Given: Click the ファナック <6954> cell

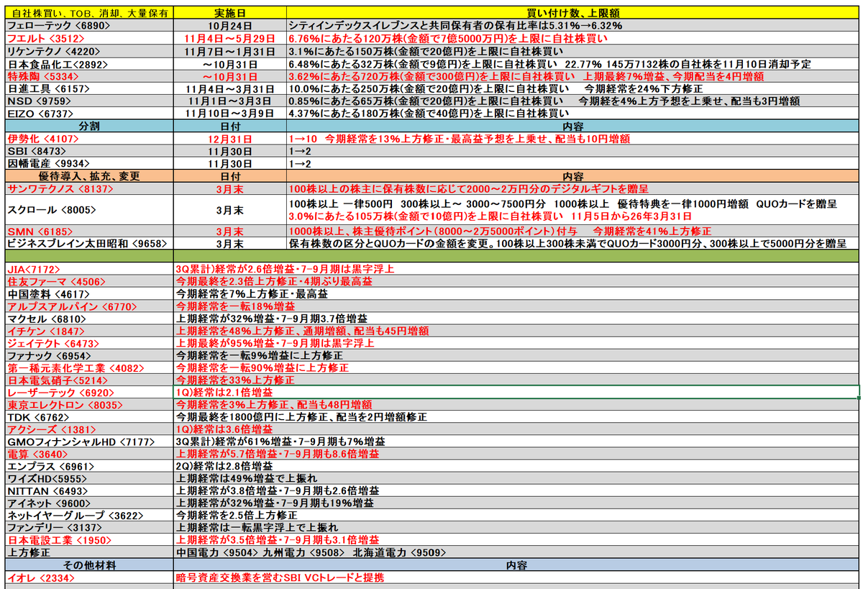Looking at the screenshot, I should click(x=89, y=355).
